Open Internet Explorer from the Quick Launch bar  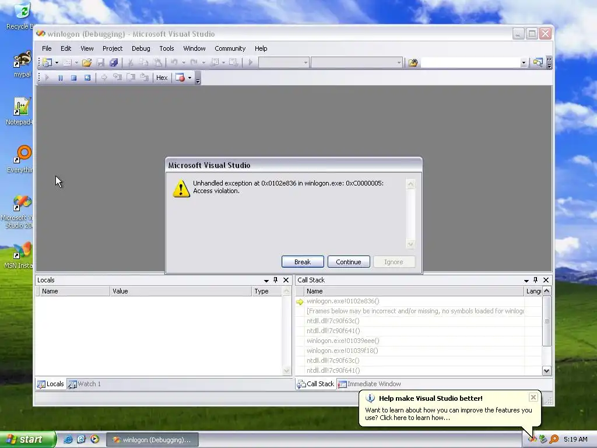click(68, 439)
